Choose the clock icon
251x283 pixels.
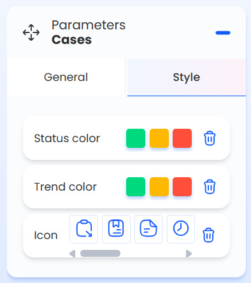click(x=181, y=229)
